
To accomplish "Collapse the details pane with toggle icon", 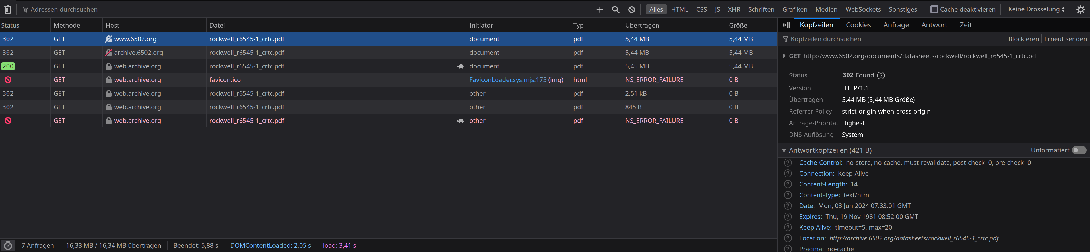I will point(786,25).
